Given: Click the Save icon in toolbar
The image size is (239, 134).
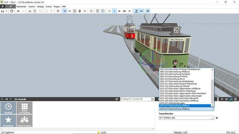Looking at the screenshot, I should 3,11.
